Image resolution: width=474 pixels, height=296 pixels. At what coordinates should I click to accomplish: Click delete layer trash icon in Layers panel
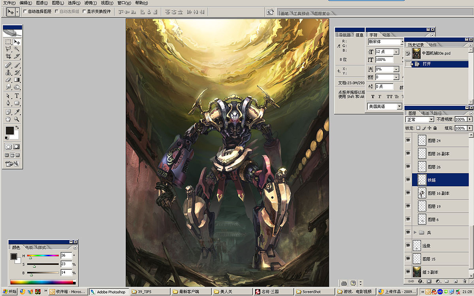(465, 281)
